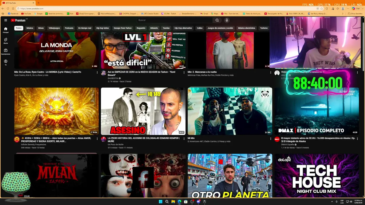The image size is (365, 205).
Task: Select the Reguetón filter chip
Action: 141,28
